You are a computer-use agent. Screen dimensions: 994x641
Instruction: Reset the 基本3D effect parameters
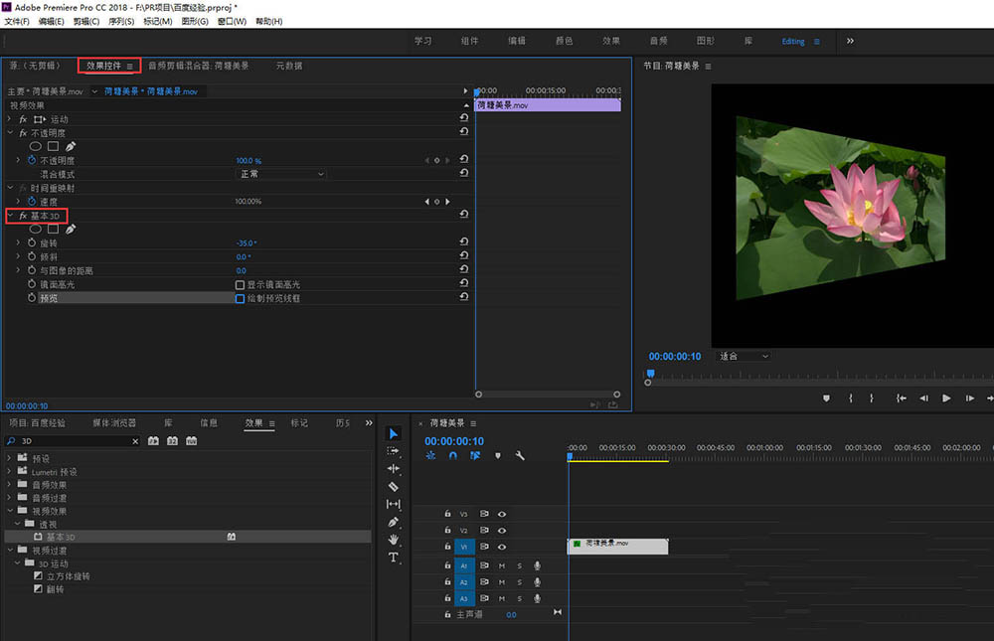point(463,216)
